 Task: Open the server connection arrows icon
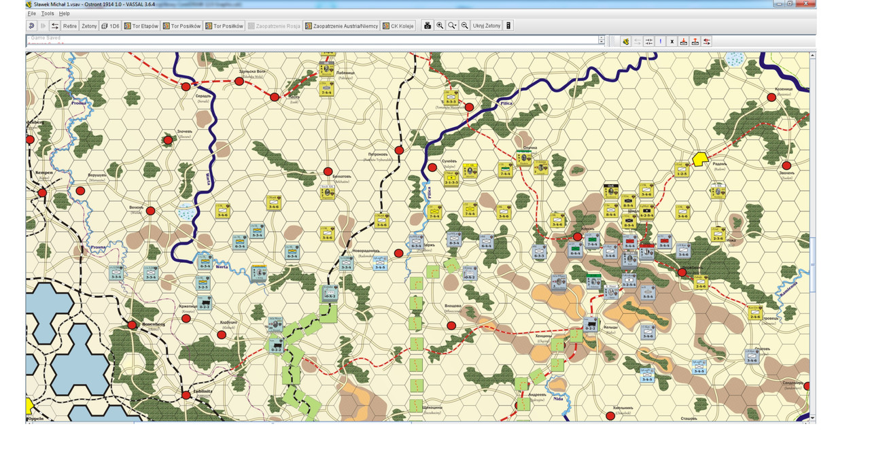(x=54, y=26)
